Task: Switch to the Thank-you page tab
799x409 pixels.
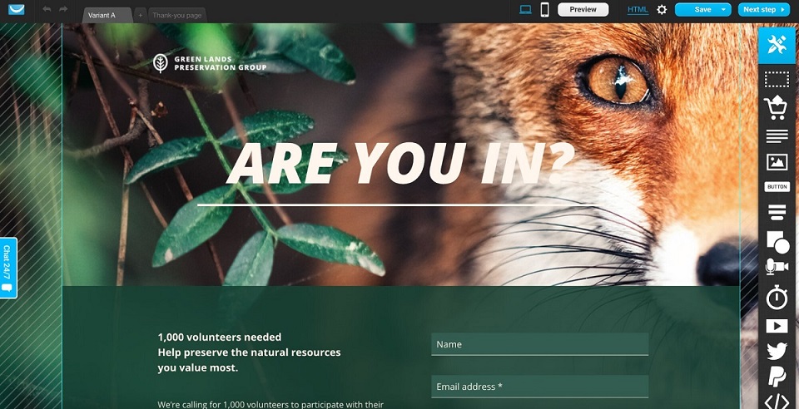Action: coord(176,15)
